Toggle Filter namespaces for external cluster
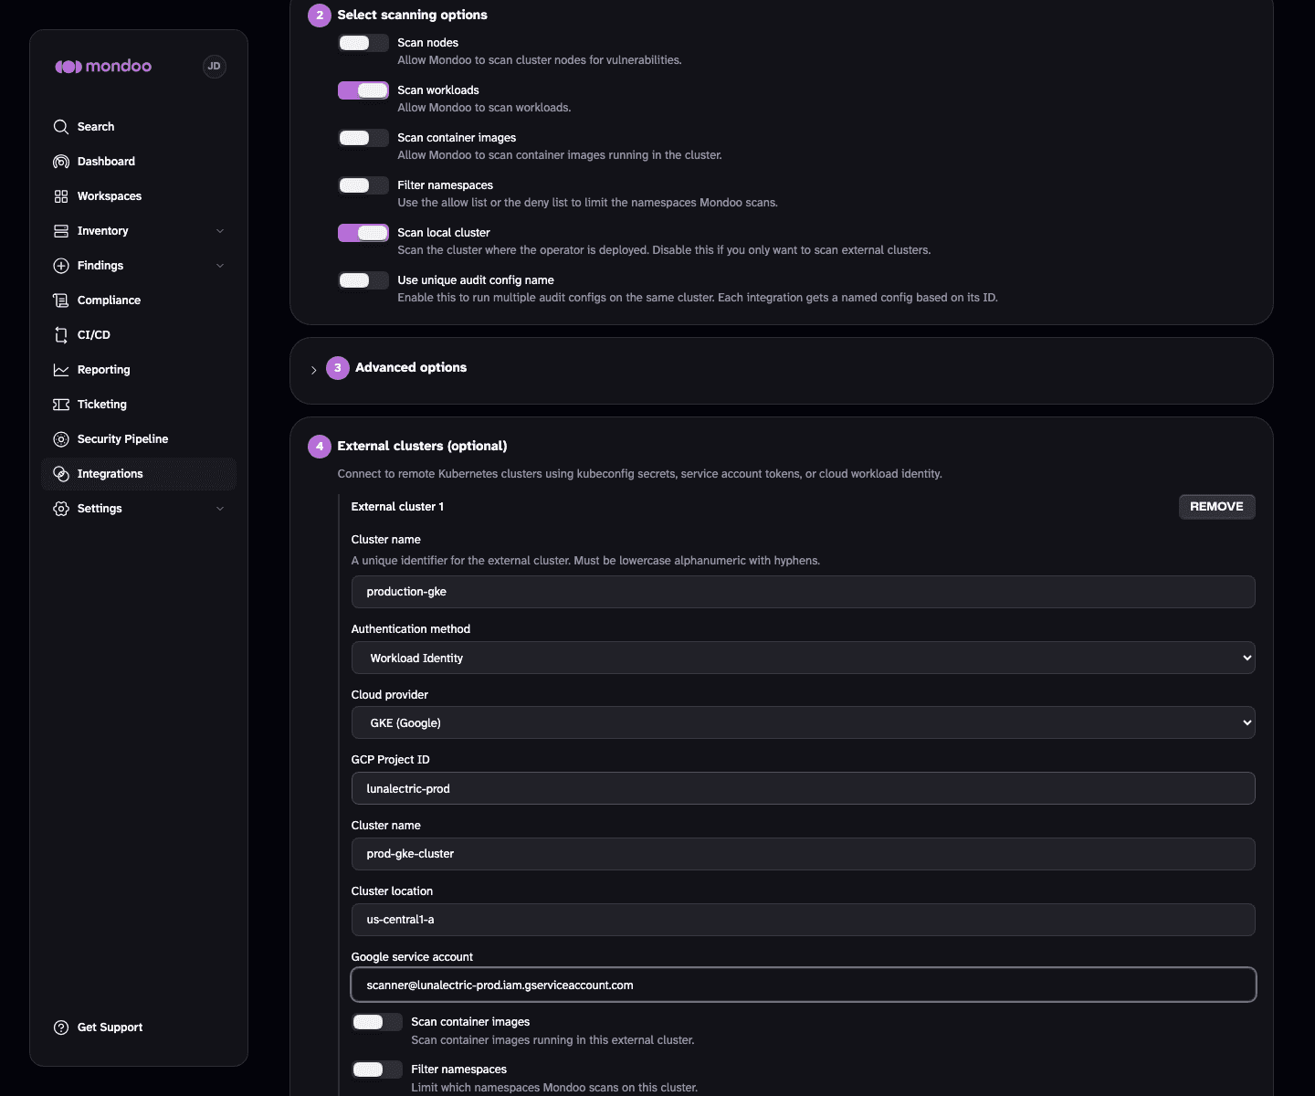 pos(377,1070)
